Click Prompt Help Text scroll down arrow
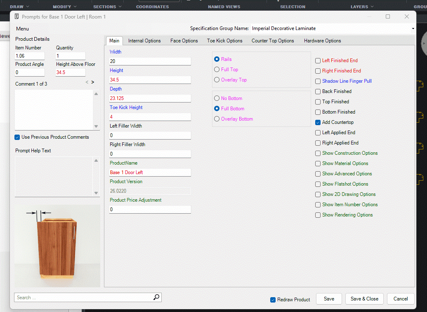The height and width of the screenshot is (312, 427). point(96,193)
